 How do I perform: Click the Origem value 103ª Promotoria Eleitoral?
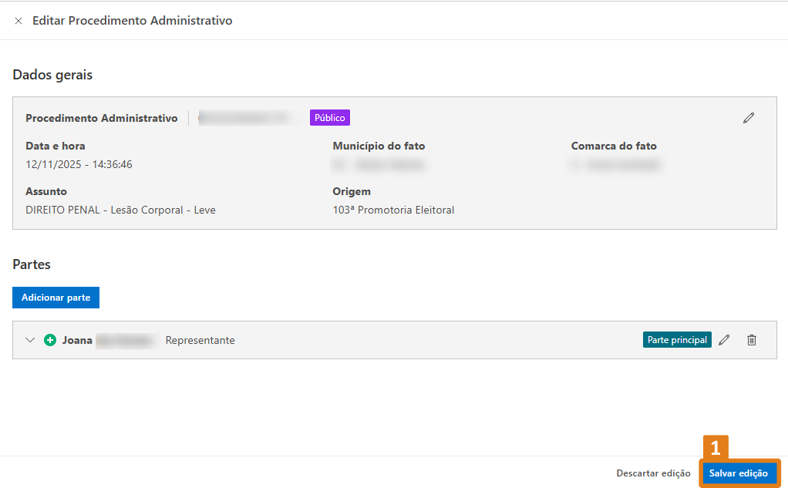[x=393, y=210]
